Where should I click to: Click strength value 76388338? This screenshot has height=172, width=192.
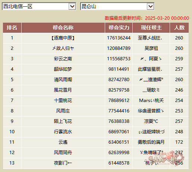point(119,121)
